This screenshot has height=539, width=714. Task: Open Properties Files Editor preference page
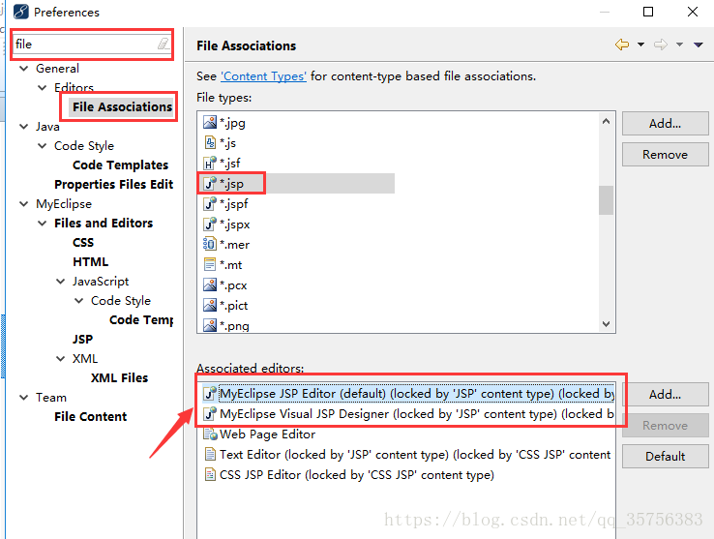pyautogui.click(x=114, y=184)
